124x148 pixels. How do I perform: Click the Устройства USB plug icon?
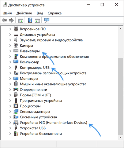pos(16,128)
